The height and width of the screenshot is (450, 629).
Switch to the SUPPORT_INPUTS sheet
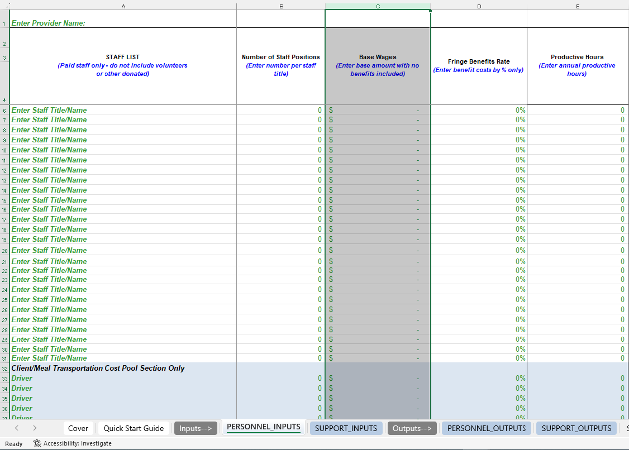point(346,428)
